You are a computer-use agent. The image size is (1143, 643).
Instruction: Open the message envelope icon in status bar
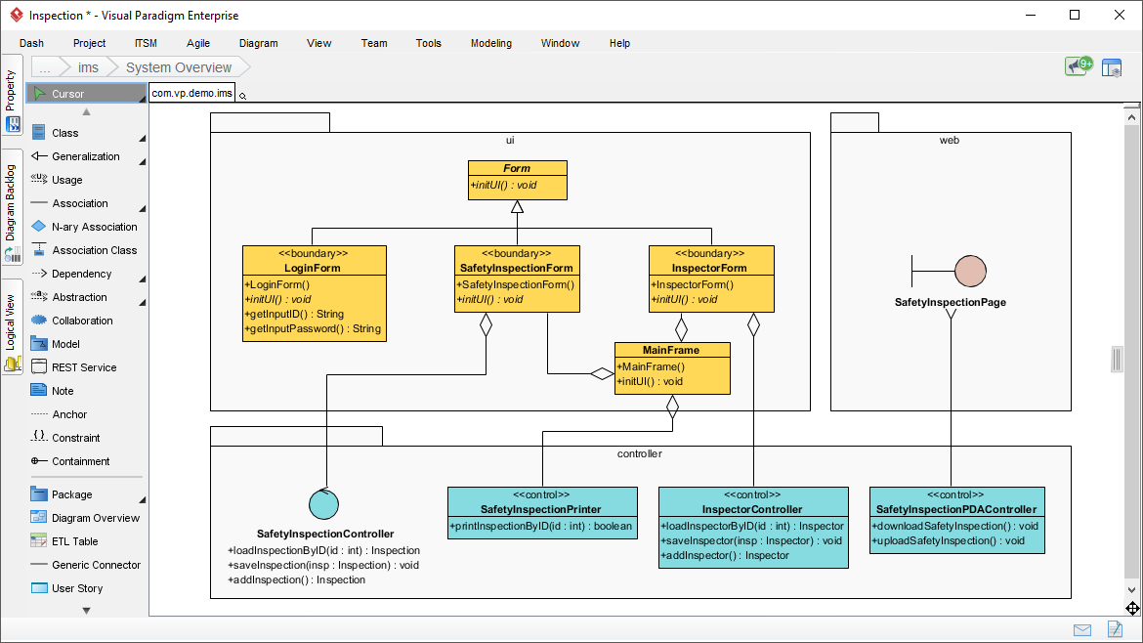(x=1082, y=630)
